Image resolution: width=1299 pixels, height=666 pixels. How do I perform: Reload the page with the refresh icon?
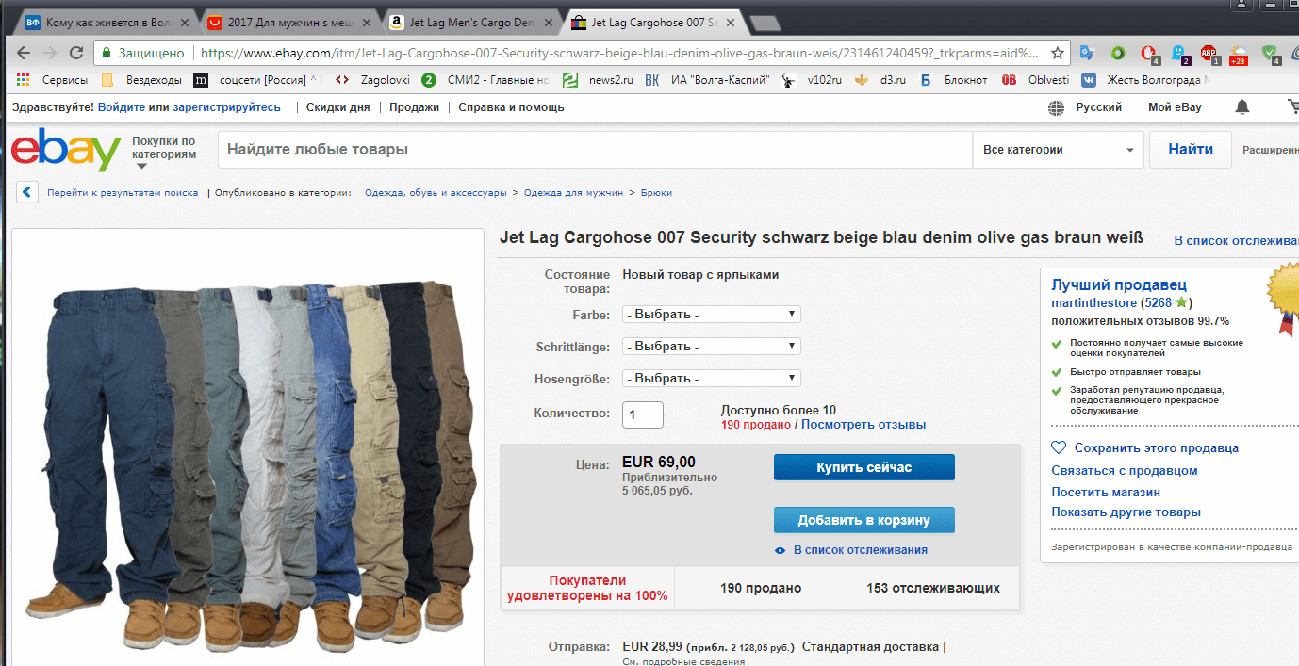click(76, 53)
